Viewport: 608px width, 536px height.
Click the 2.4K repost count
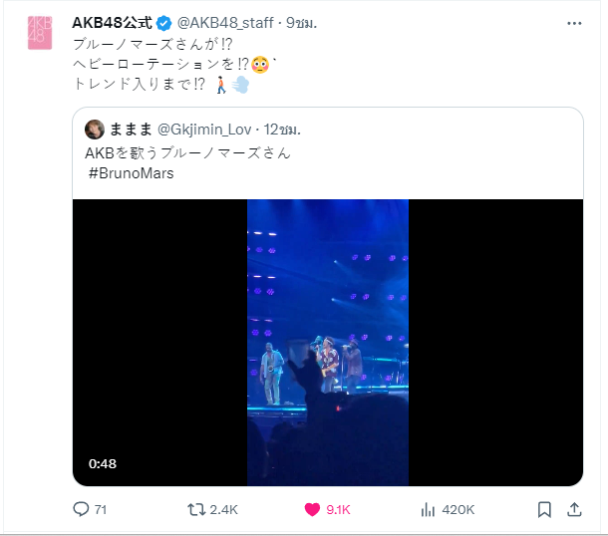point(223,510)
